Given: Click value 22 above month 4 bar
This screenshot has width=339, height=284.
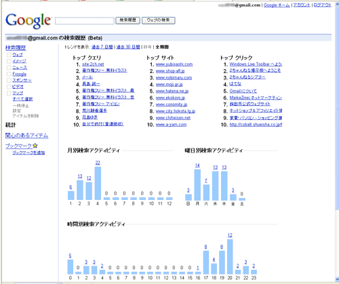Looking at the screenshot, I should [98, 163].
